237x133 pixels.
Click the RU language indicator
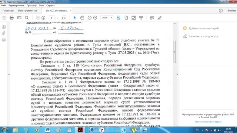(x=197, y=130)
